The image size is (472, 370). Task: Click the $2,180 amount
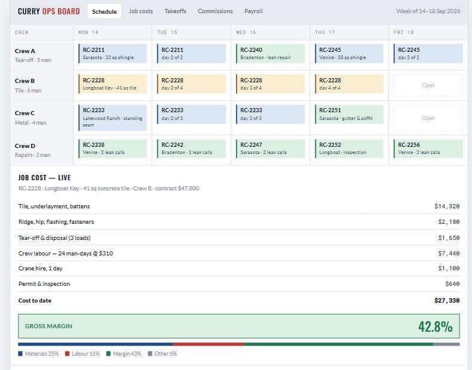tap(449, 222)
